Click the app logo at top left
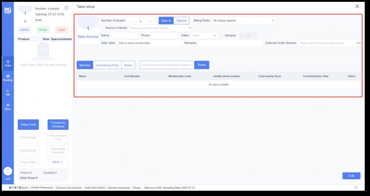Image resolution: width=370 pixels, height=196 pixels. coord(8,10)
